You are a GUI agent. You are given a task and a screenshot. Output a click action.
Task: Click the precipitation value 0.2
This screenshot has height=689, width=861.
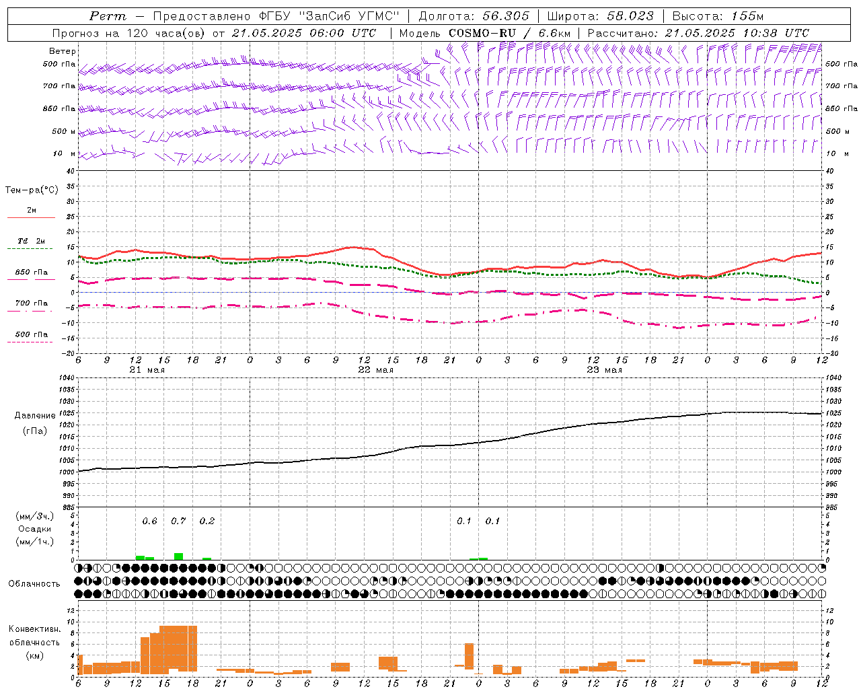207,521
